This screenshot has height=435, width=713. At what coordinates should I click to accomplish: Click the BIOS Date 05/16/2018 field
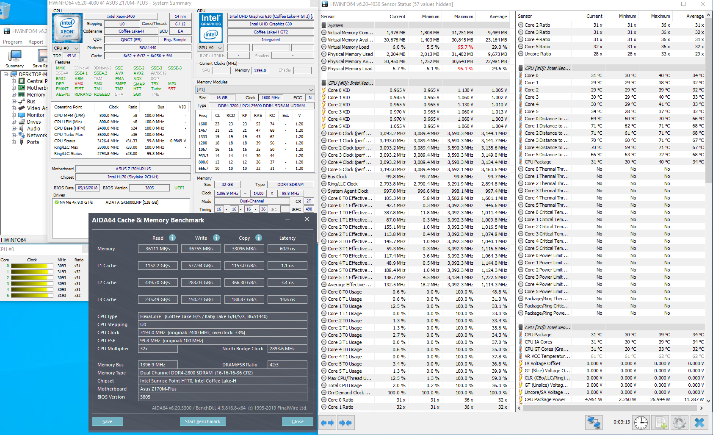(88, 188)
